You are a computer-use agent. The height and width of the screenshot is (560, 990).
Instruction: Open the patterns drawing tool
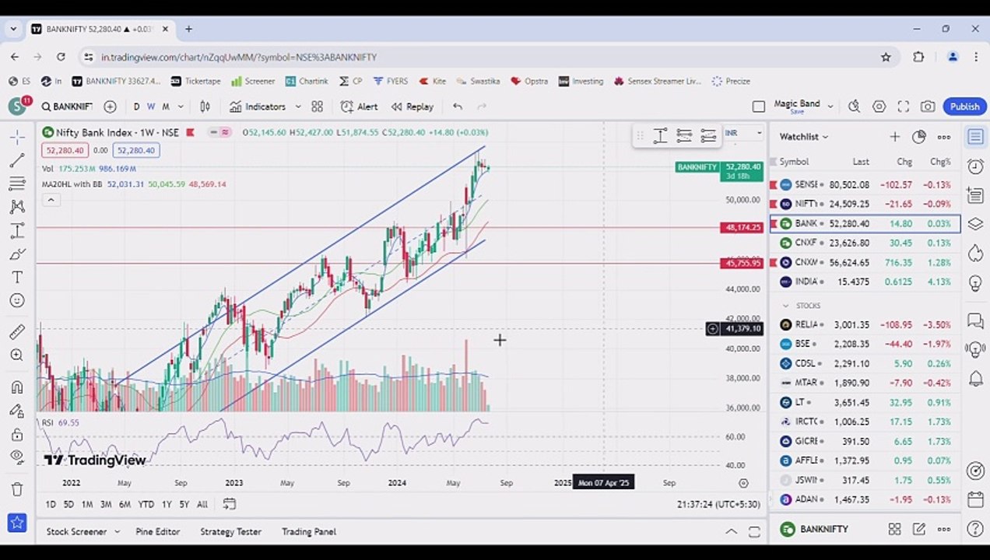pos(16,208)
